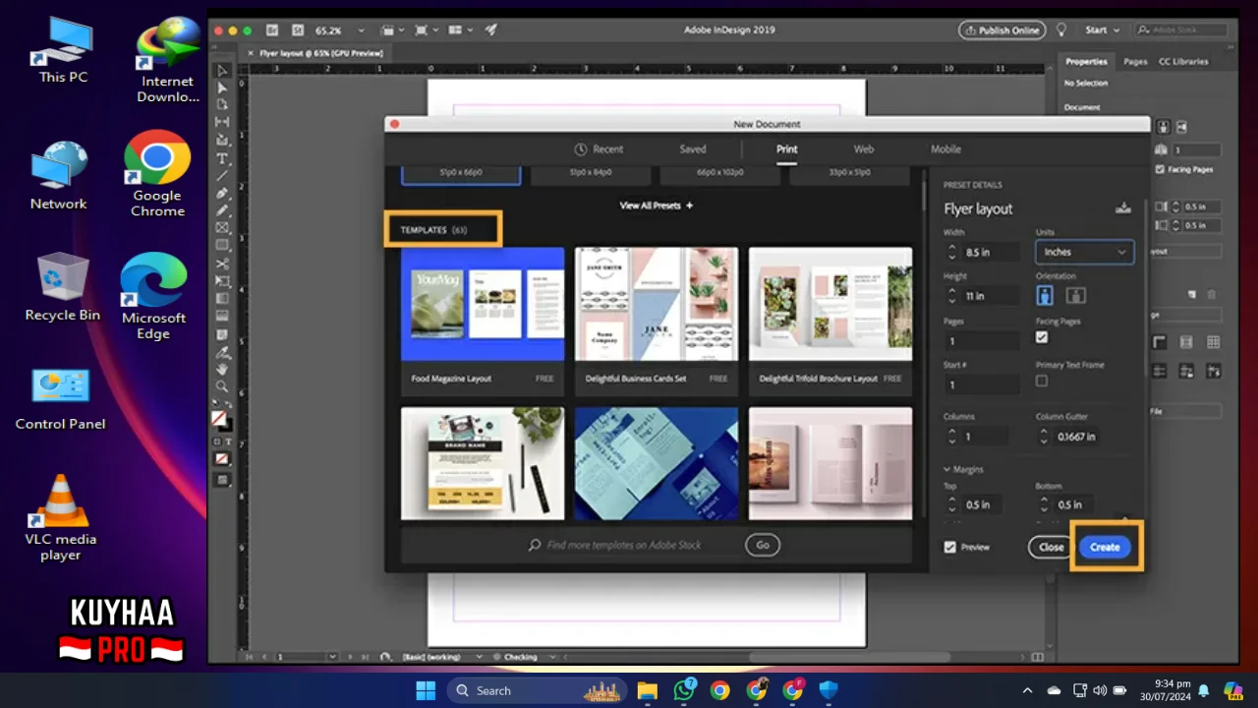Open the View Options dropdown in top bar
1258x708 pixels.
395,30
